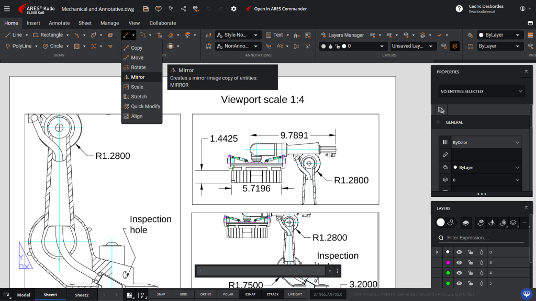
Task: Click the command line input
Action: (261, 271)
